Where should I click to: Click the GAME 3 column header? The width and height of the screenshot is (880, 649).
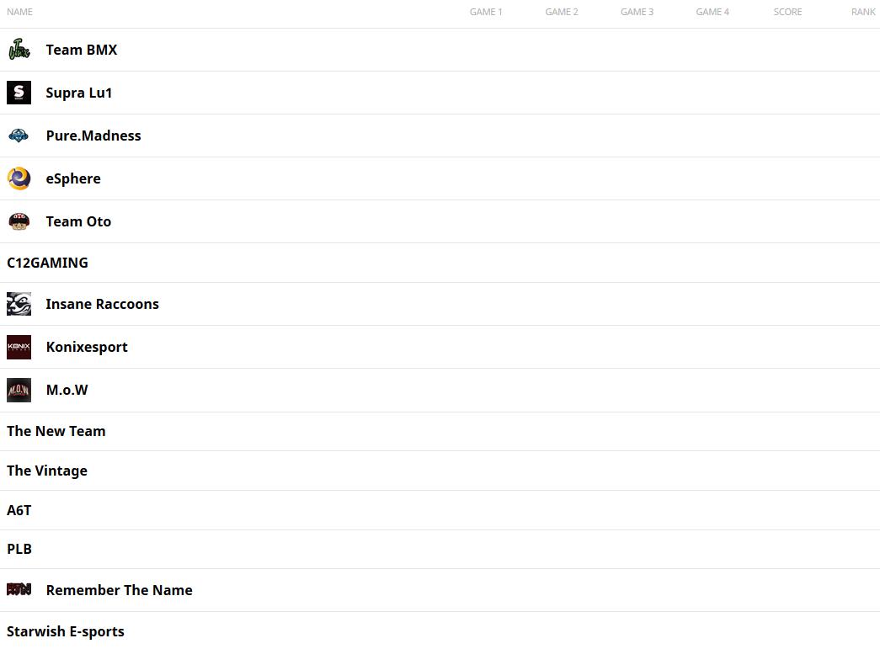(637, 12)
